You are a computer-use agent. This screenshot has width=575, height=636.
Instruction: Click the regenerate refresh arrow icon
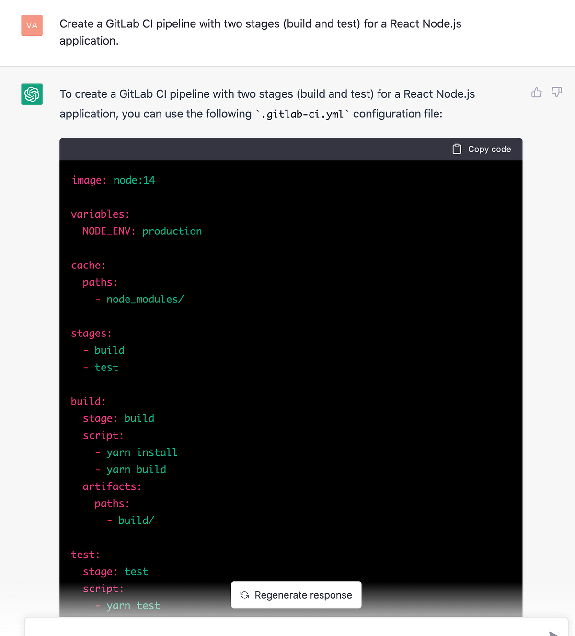pos(244,595)
